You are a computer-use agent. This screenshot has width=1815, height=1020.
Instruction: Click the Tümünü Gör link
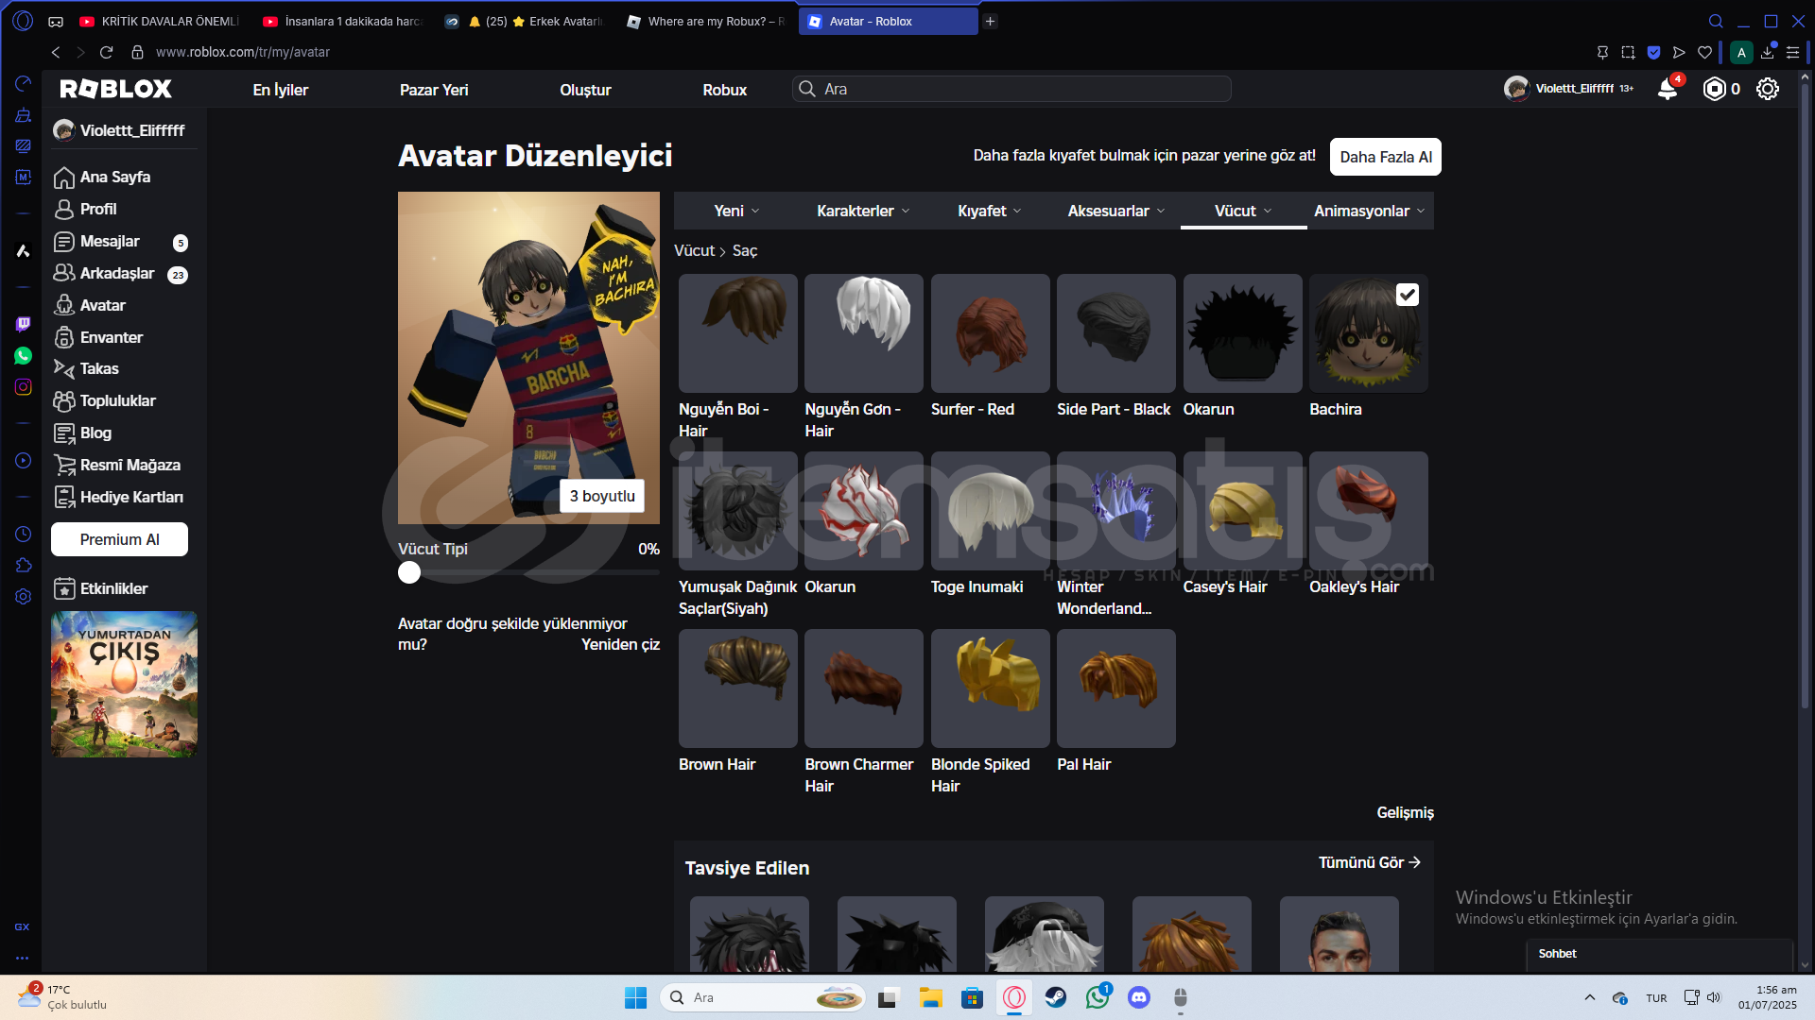[x=1370, y=862]
